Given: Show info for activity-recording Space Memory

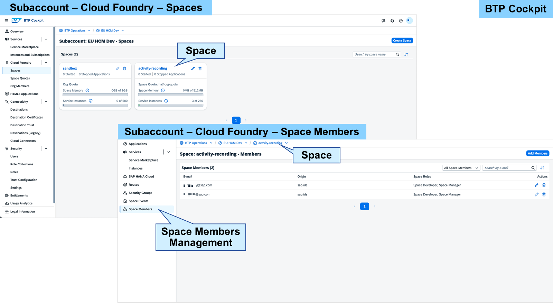Looking at the screenshot, I should click(163, 91).
